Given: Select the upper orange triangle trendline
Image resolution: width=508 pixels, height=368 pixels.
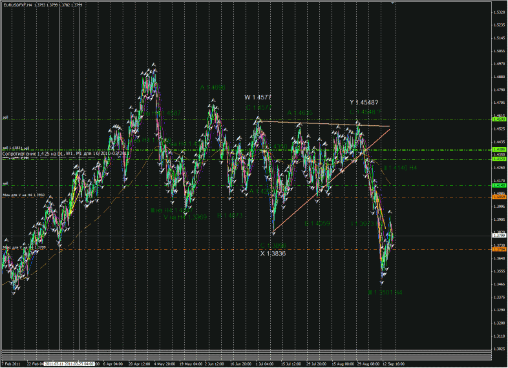Looking at the screenshot, I should [x=323, y=124].
